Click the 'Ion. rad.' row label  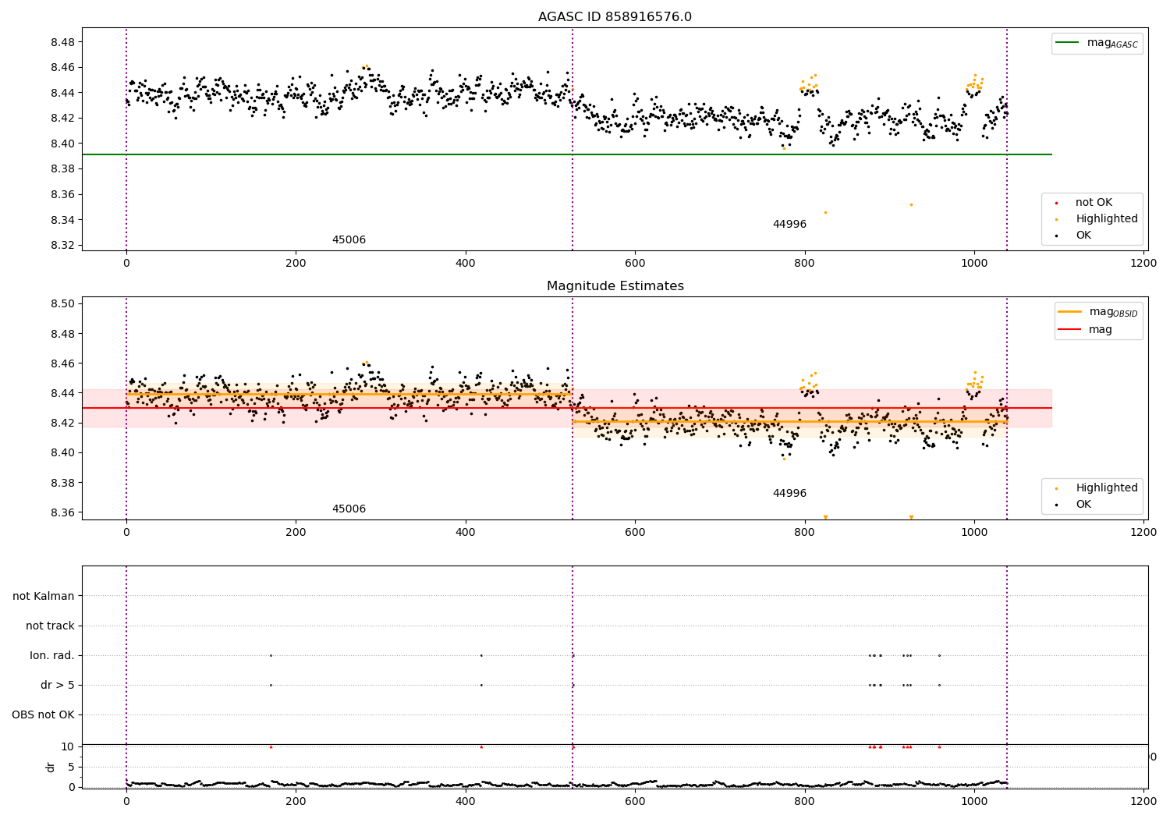(52, 656)
